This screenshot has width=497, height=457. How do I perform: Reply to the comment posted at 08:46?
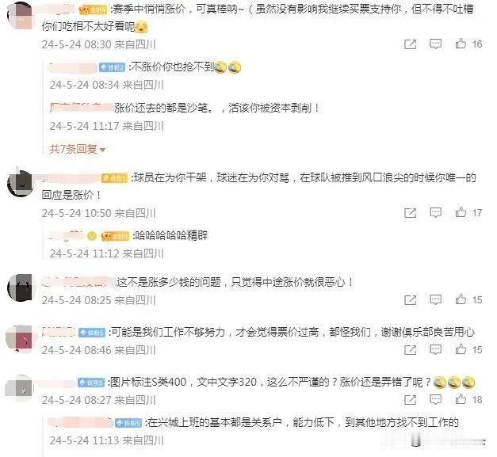(x=435, y=349)
